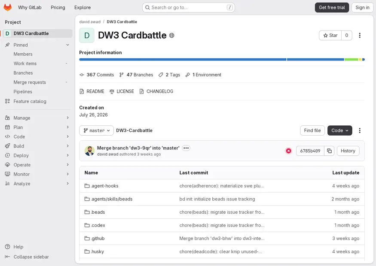Screen dimensions: 376x266
Task: Open 1 Environment link
Action: tap(203, 75)
